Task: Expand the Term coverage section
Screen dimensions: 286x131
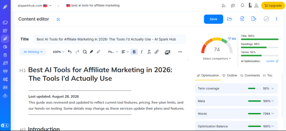Action: click(237, 89)
